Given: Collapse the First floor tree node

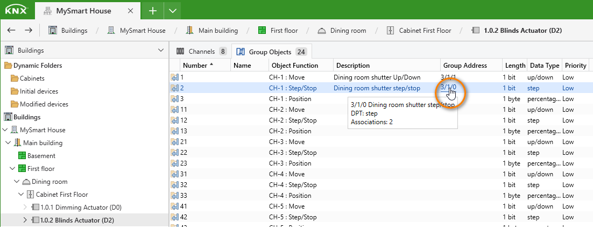Looking at the screenshot, I should tap(12, 169).
